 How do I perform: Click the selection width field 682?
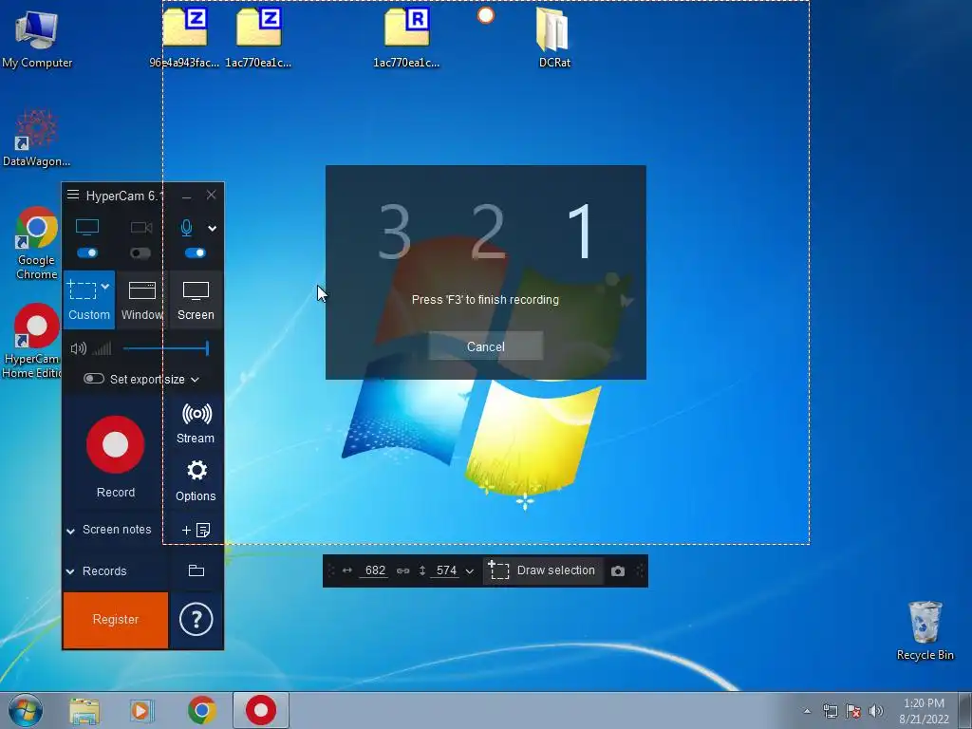tap(375, 570)
